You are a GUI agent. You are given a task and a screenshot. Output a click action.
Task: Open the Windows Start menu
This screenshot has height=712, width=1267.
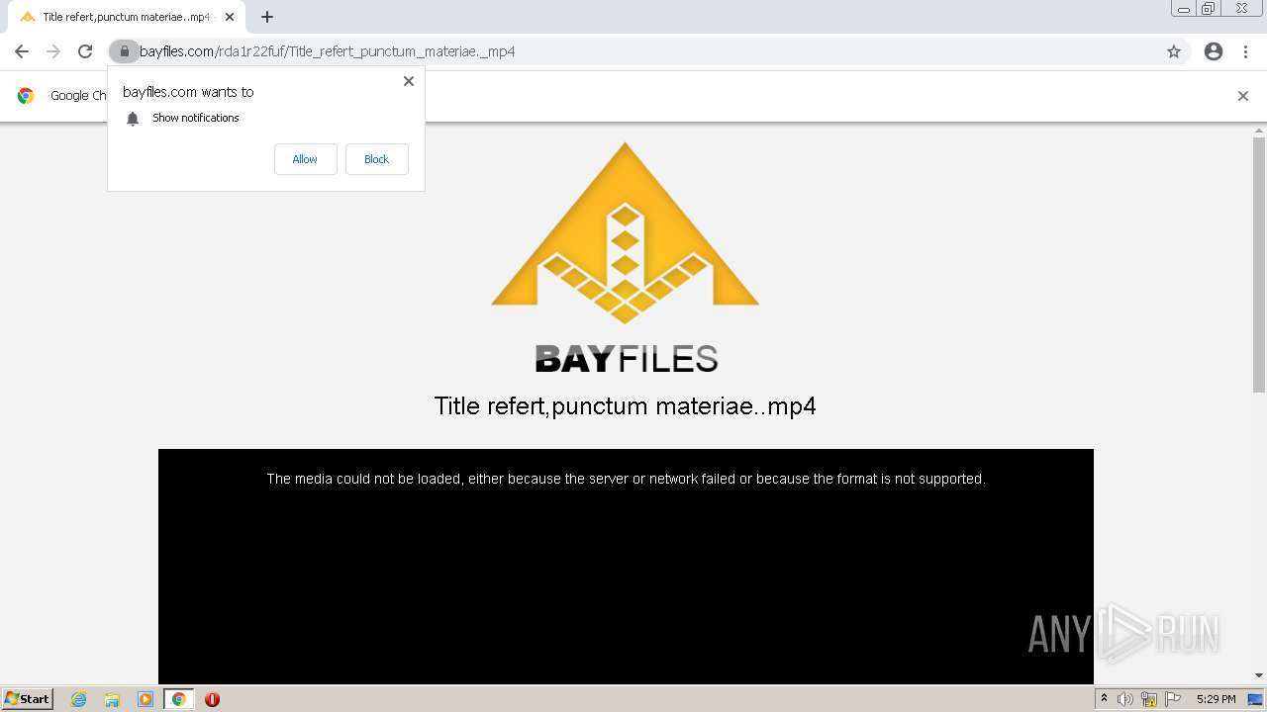pyautogui.click(x=28, y=699)
